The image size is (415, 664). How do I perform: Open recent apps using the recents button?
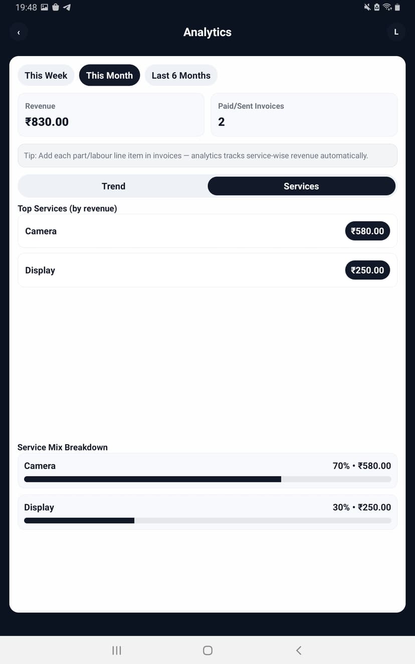click(116, 650)
